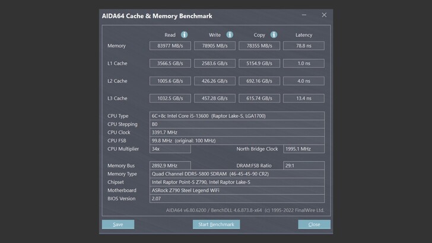
Task: Click L2 Cache latency 4.0 ns
Action: tap(304, 81)
